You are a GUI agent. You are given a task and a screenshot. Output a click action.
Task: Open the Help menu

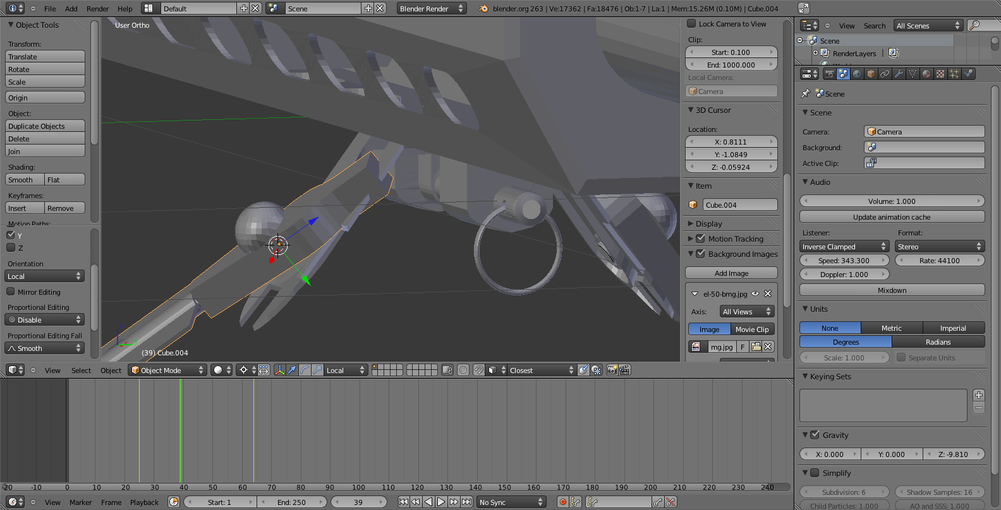[x=125, y=9]
